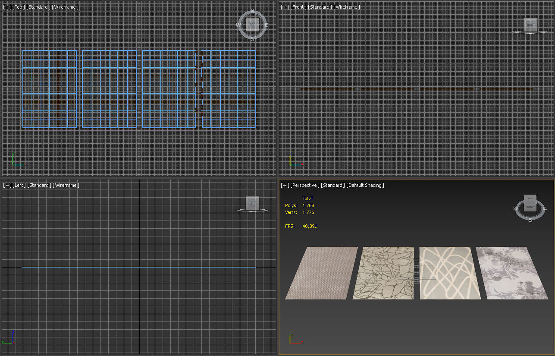The height and width of the screenshot is (356, 555).
Task: Click the Verts value 1 776
Action: tap(308, 212)
